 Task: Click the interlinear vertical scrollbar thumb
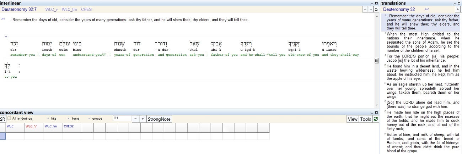(377, 61)
